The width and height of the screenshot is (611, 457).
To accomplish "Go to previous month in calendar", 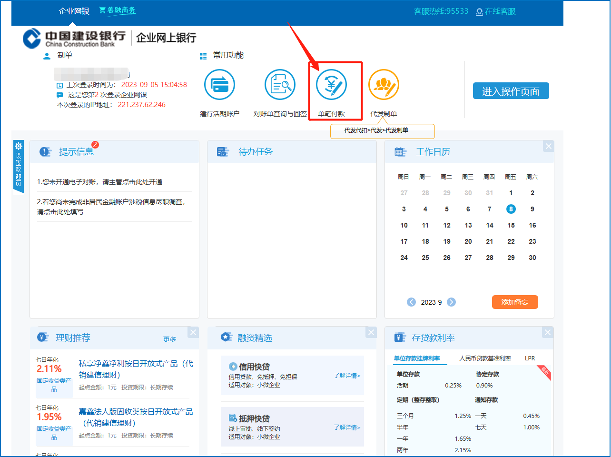I will pos(411,302).
